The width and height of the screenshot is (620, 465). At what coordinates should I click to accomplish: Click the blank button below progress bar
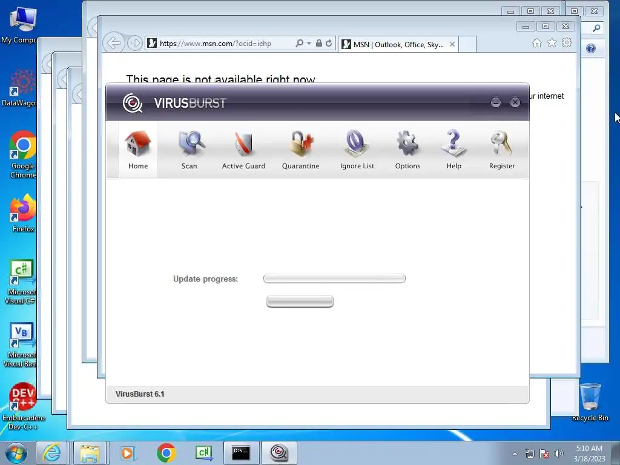coord(300,302)
